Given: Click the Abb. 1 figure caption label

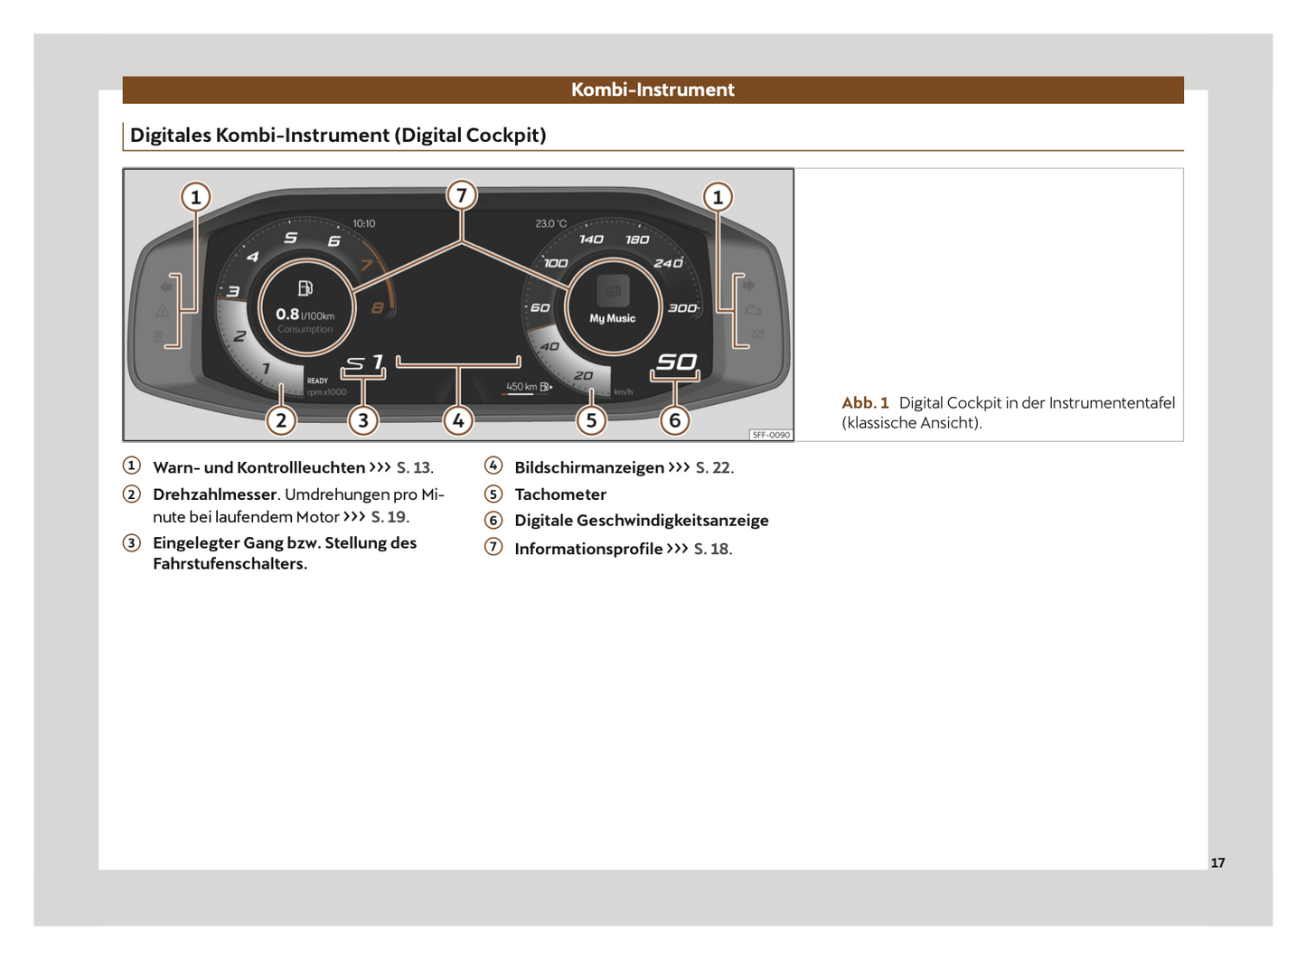Looking at the screenshot, I should 865,403.
